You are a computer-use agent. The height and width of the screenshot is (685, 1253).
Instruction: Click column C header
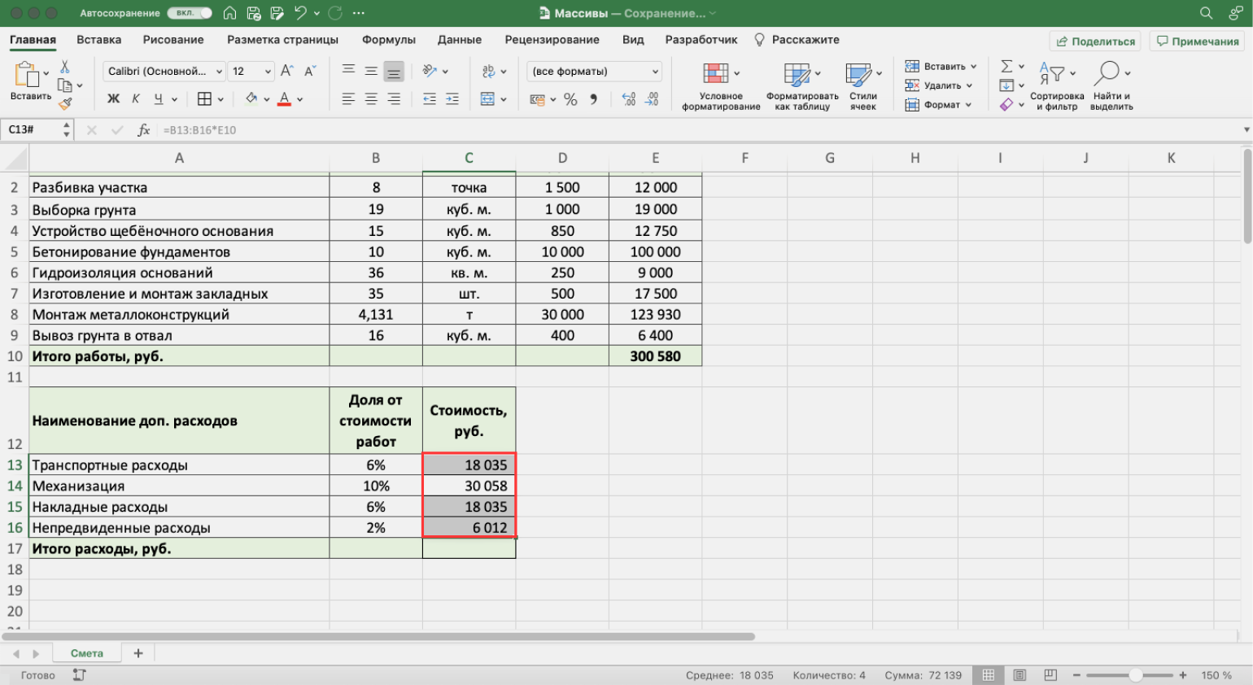pyautogui.click(x=469, y=159)
